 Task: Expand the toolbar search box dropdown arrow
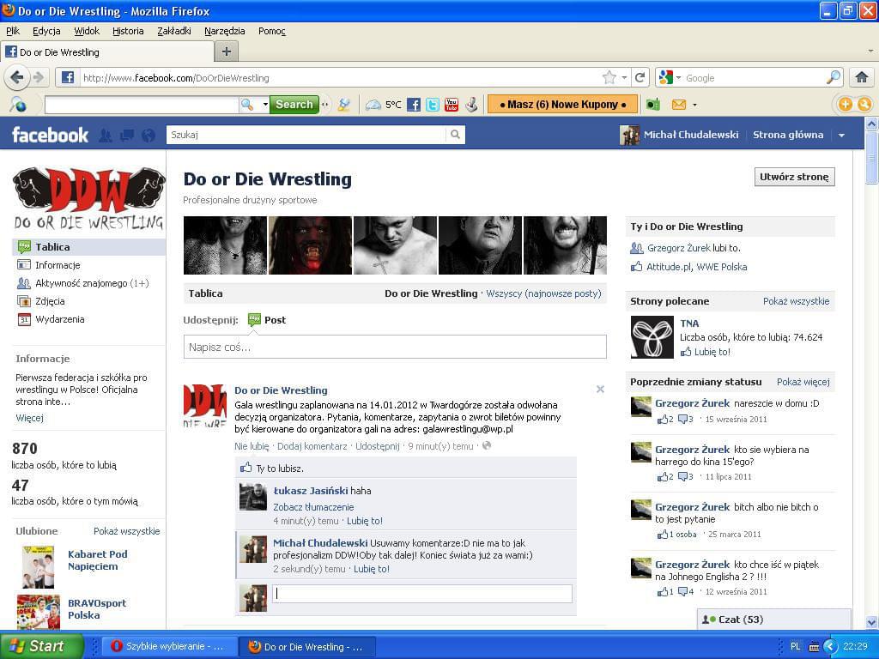264,105
